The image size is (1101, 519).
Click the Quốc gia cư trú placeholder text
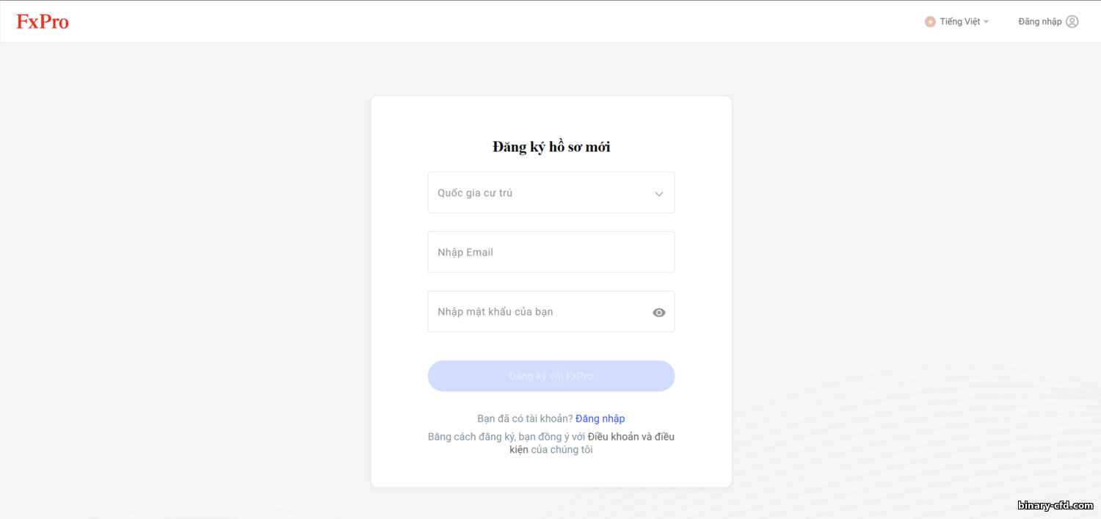(475, 193)
